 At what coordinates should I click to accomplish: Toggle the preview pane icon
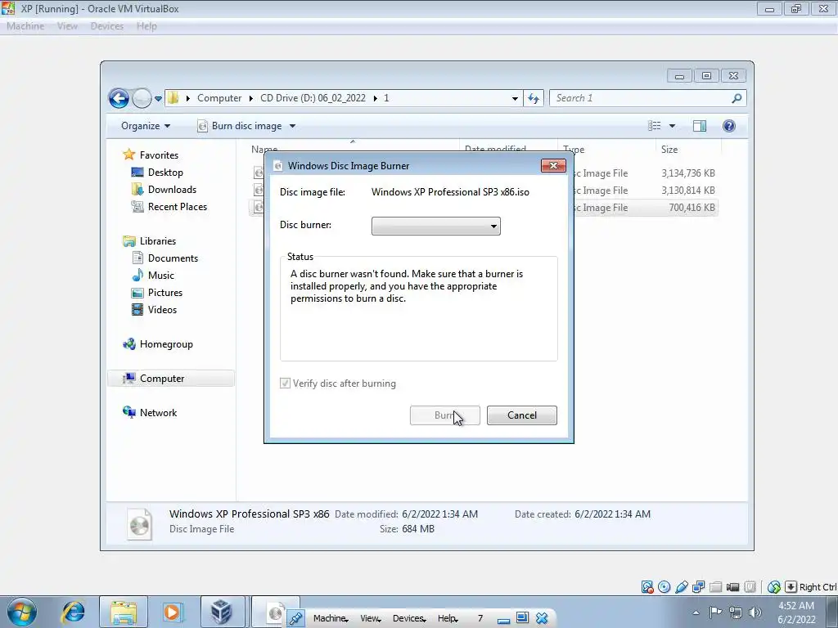coord(700,126)
